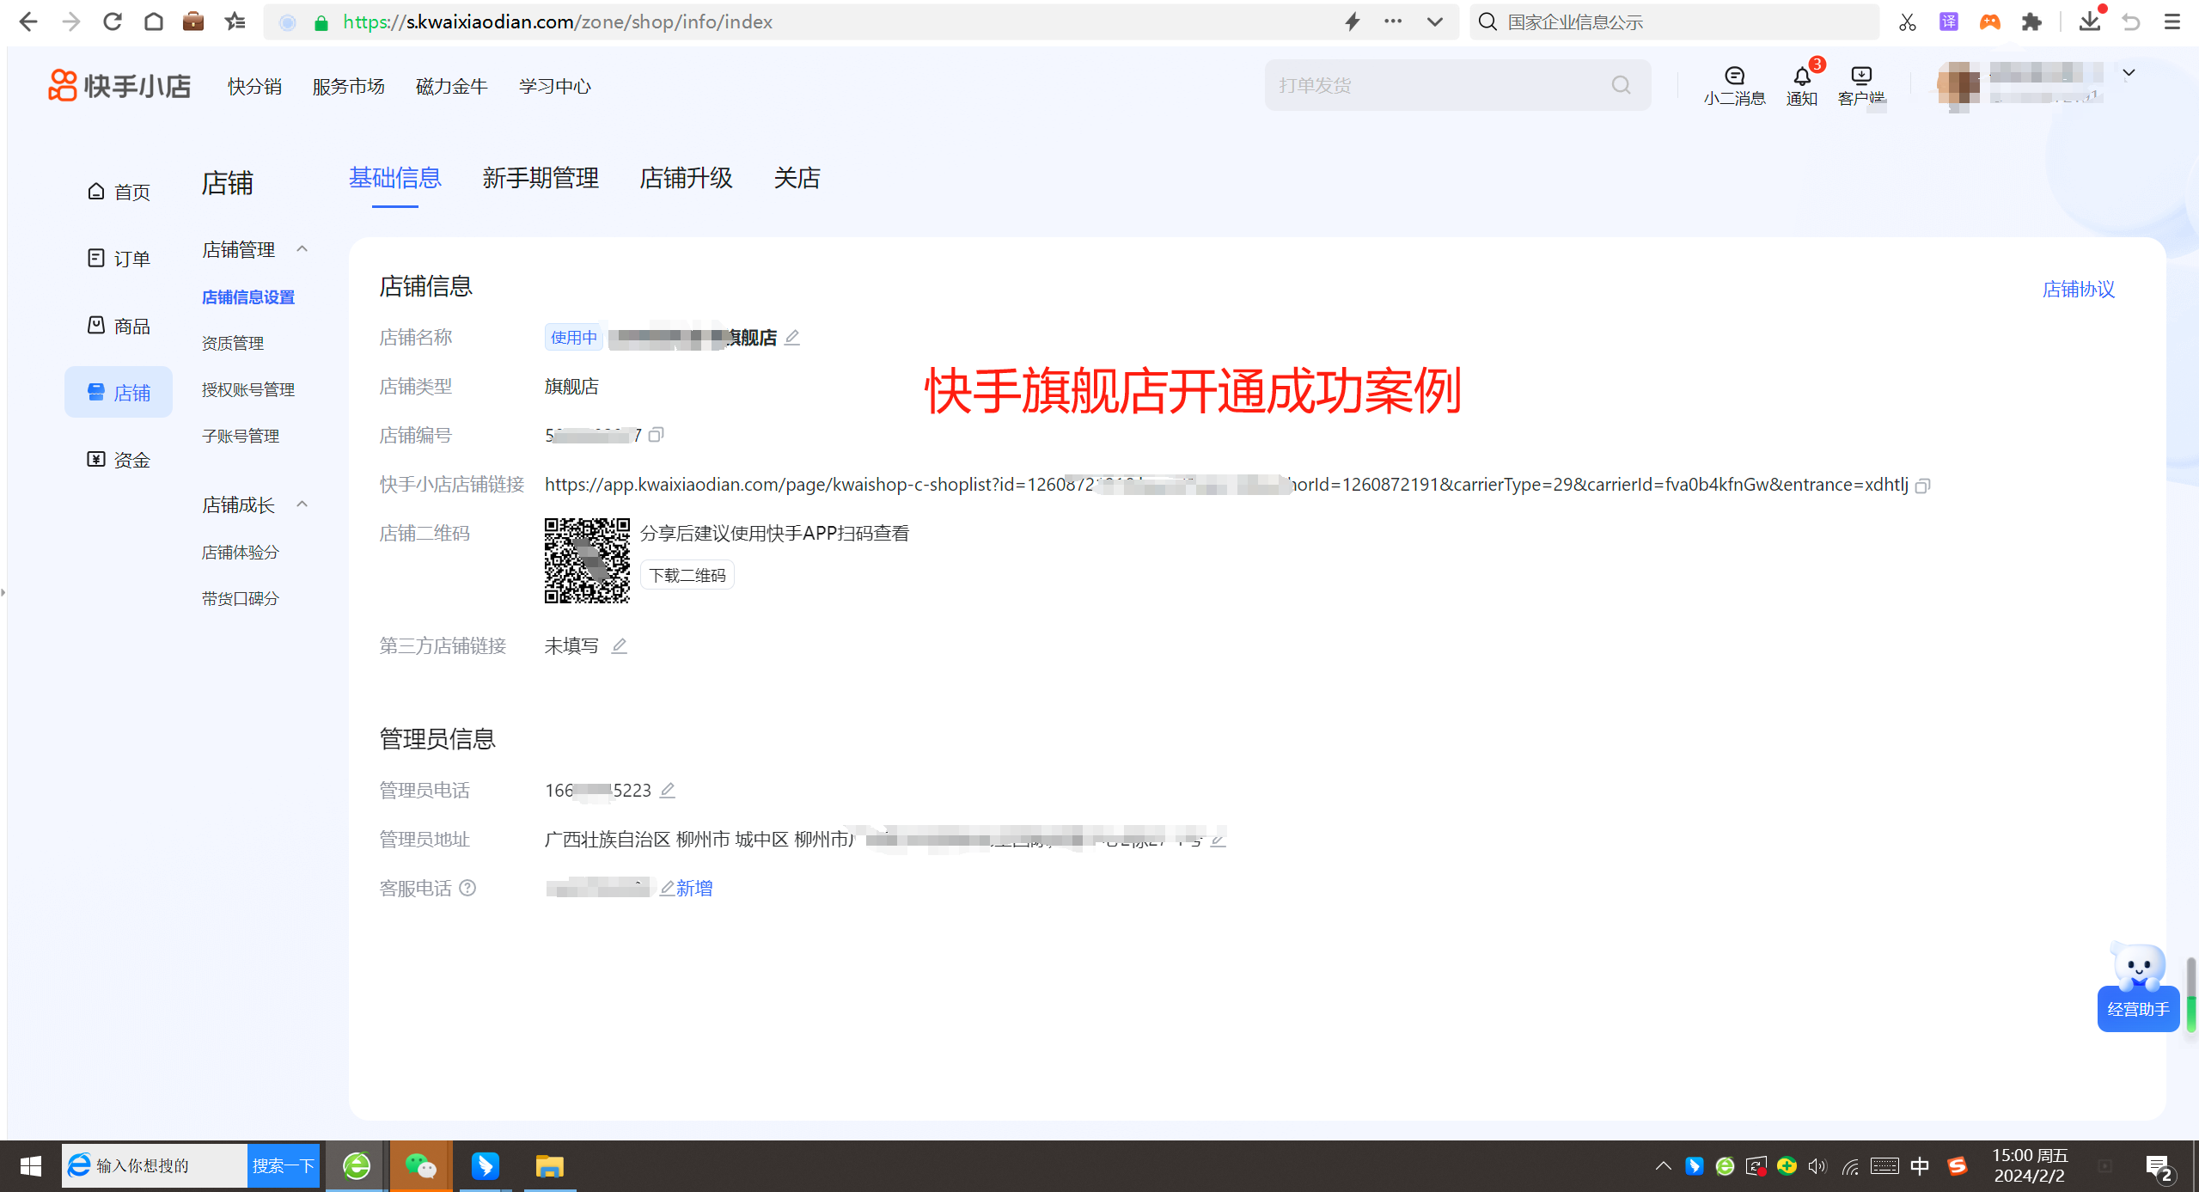Open the 服务市场 menu

coord(348,86)
